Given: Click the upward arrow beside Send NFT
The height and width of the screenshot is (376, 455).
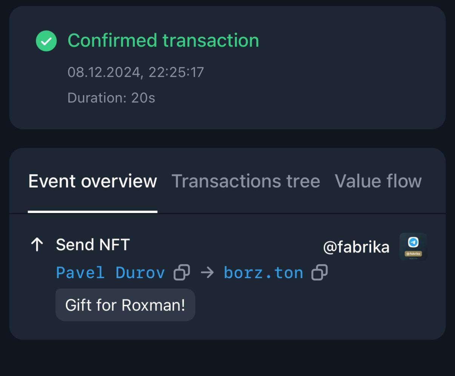Looking at the screenshot, I should tap(37, 245).
